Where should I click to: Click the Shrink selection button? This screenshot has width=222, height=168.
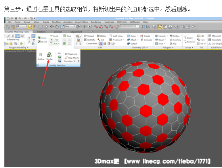click(42, 42)
